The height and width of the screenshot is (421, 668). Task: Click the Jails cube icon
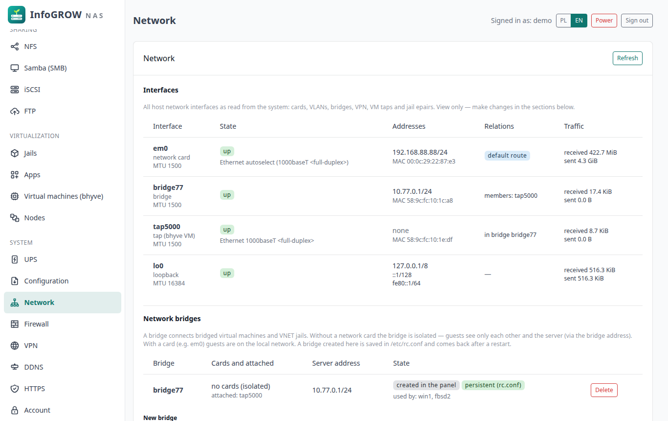15,153
